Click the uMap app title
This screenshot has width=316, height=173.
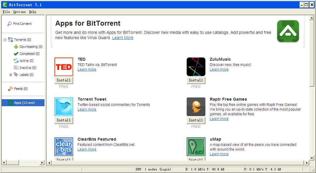[x=215, y=139]
